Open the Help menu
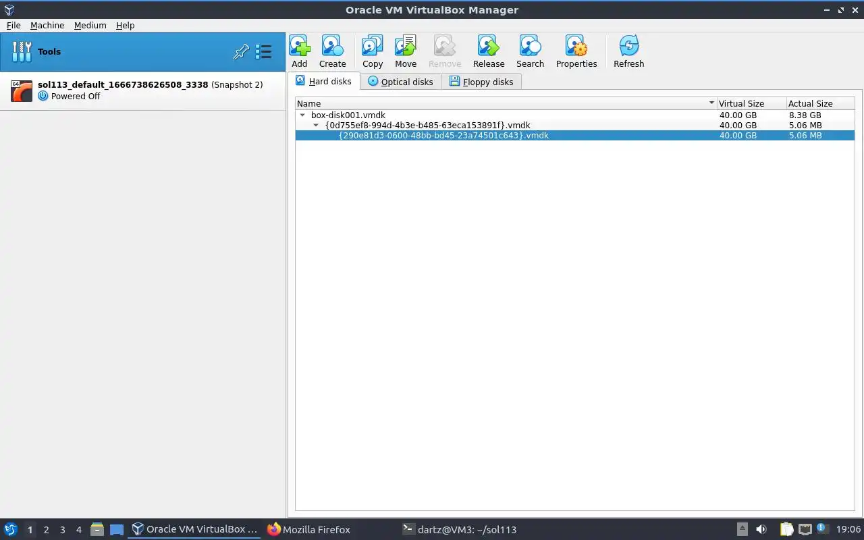The height and width of the screenshot is (540, 864). 126,25
